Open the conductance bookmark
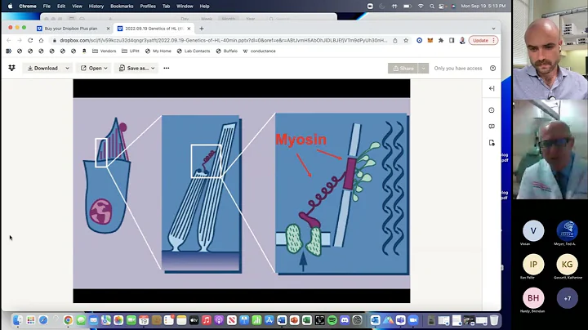Viewport: 588px width, 330px height. pos(260,51)
